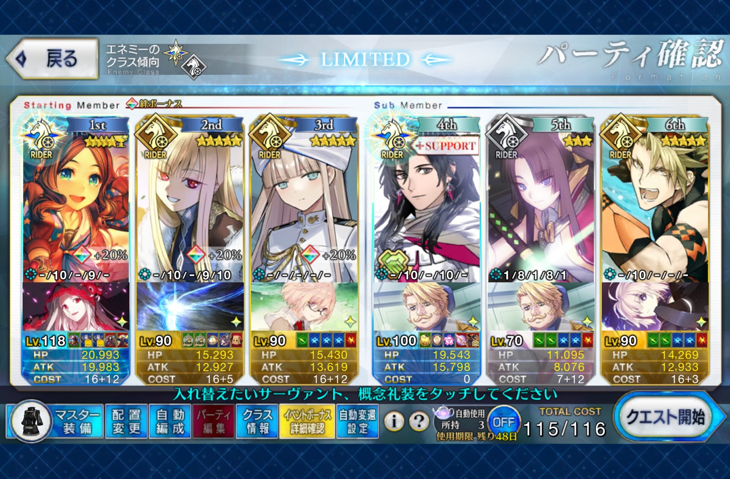The height and width of the screenshot is (479, 730).
Task: Start the quest with クエスト開始 button
Action: (668, 417)
